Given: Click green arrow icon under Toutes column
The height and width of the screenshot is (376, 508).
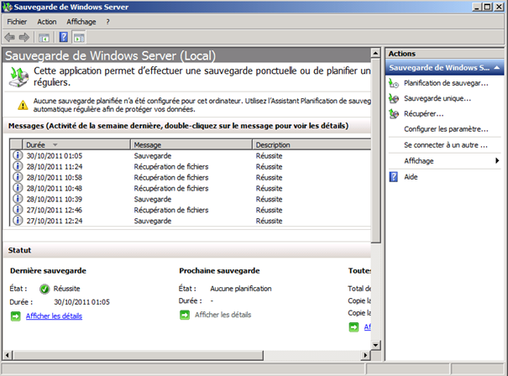Looking at the screenshot, I should [x=354, y=327].
